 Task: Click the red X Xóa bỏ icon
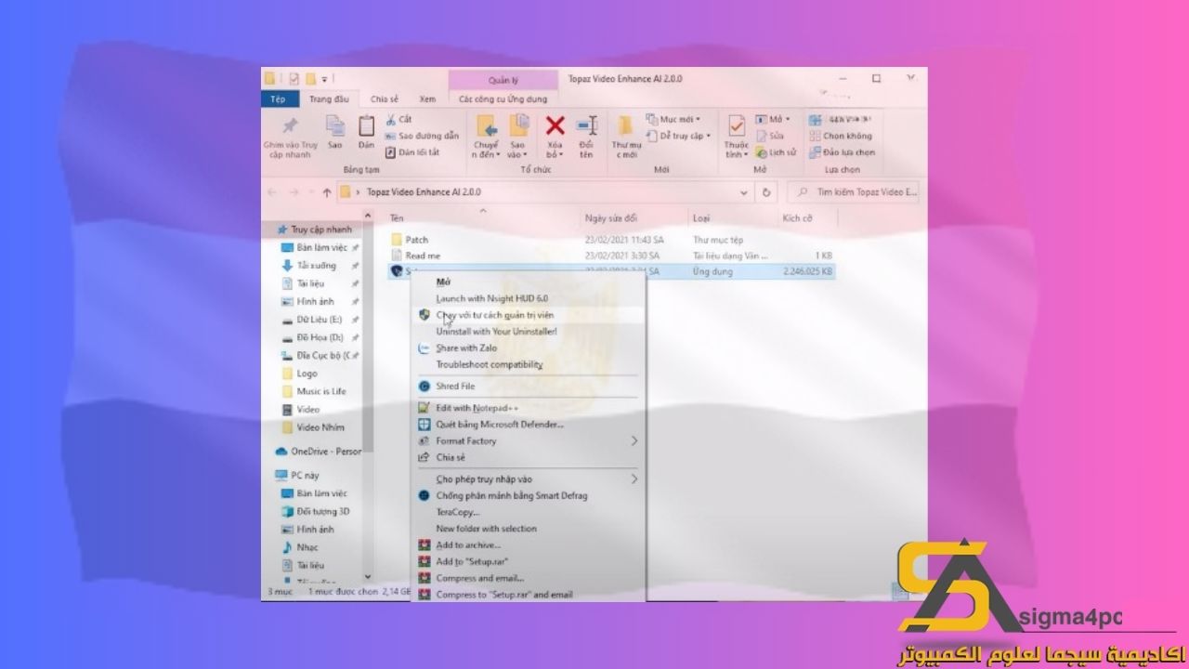point(555,125)
